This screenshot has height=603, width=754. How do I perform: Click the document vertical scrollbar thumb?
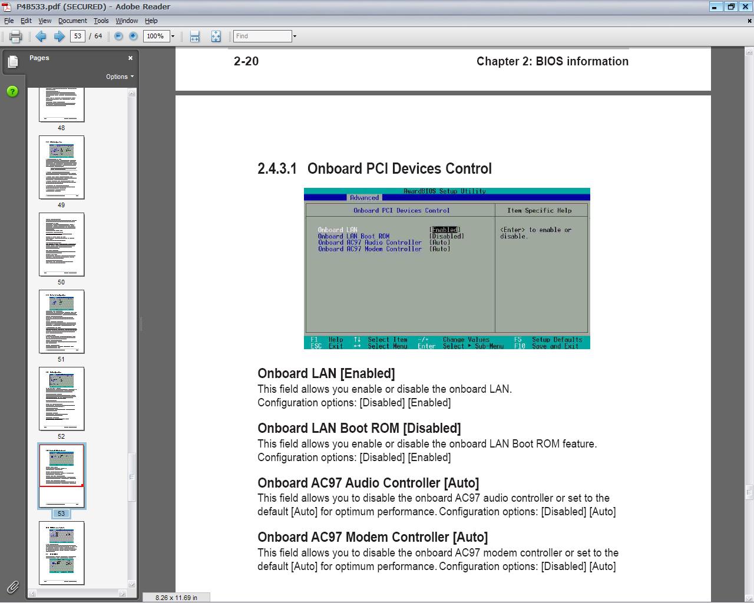click(x=749, y=493)
